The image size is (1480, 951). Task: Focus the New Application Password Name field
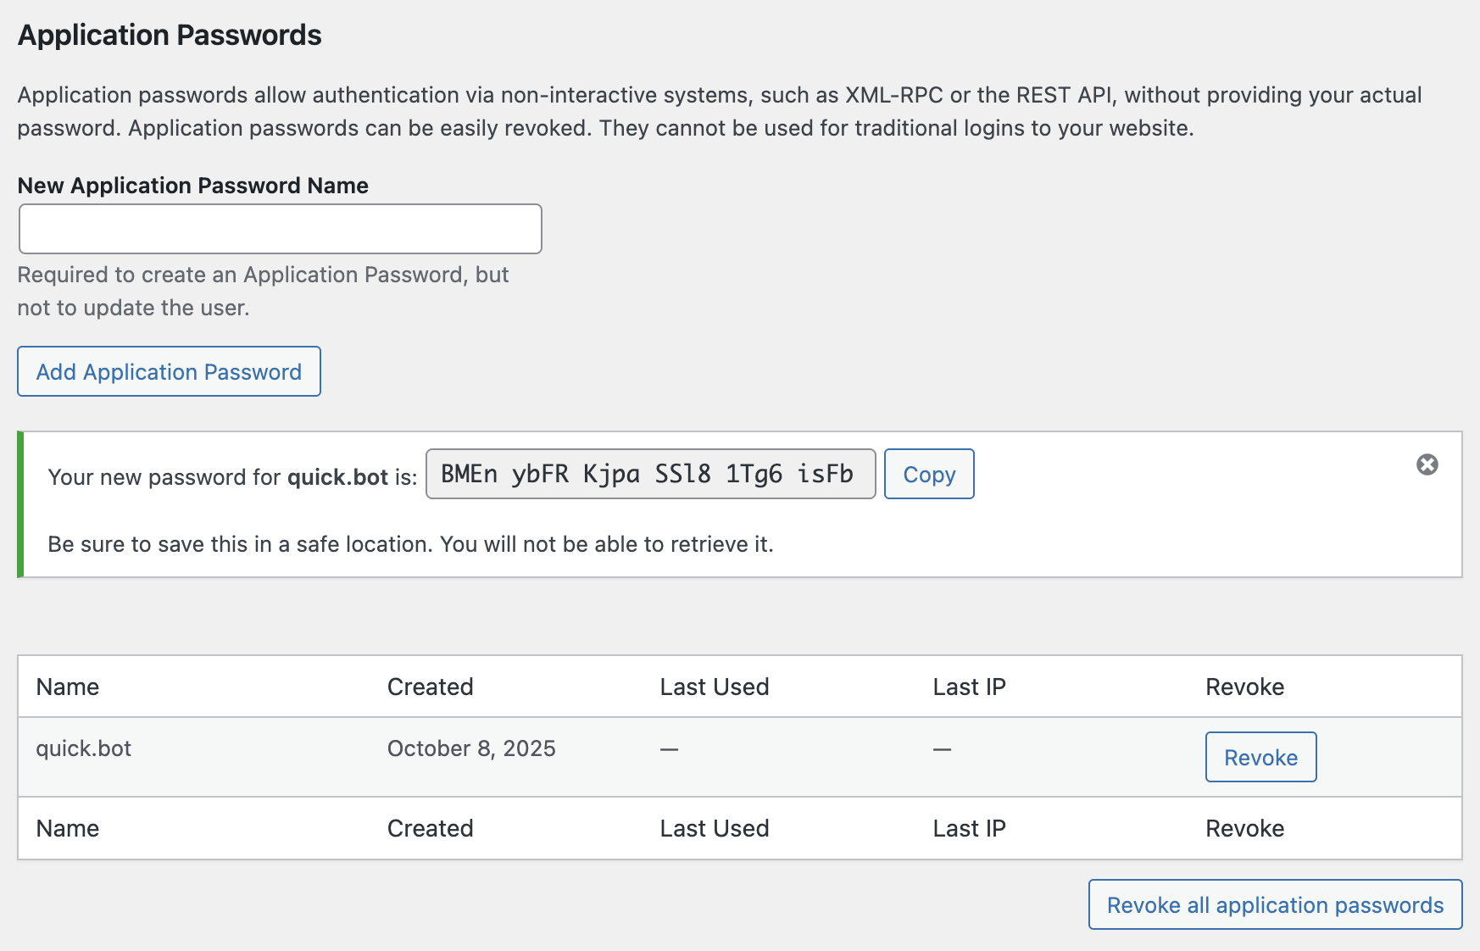coord(280,228)
